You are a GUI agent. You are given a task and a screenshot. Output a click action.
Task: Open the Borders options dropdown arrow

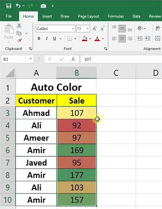75,39
